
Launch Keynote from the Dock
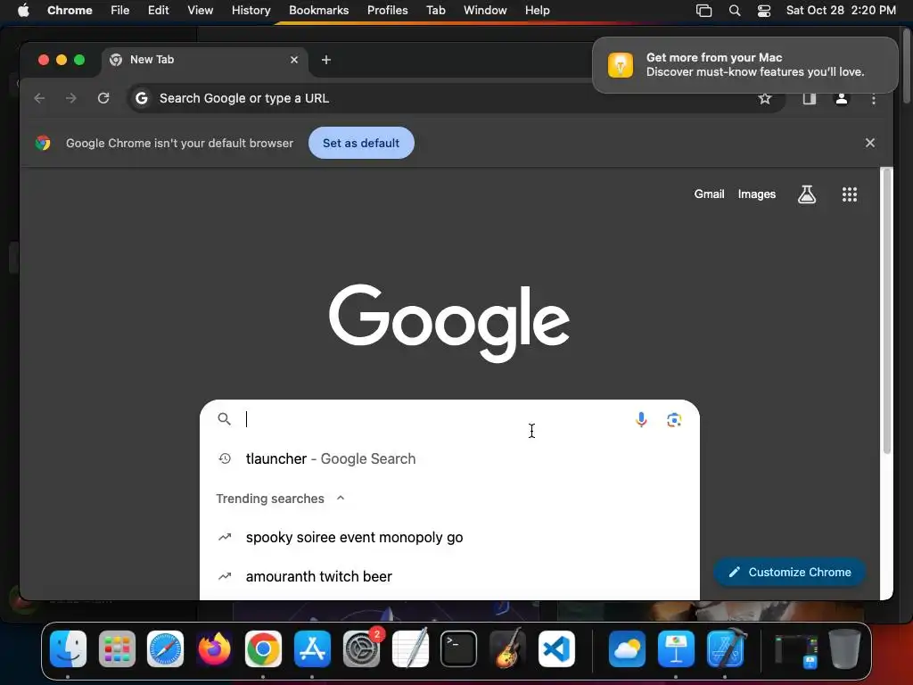coord(676,648)
